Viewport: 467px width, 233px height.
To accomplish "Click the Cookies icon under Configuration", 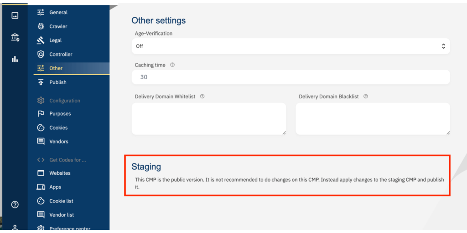I will [41, 127].
